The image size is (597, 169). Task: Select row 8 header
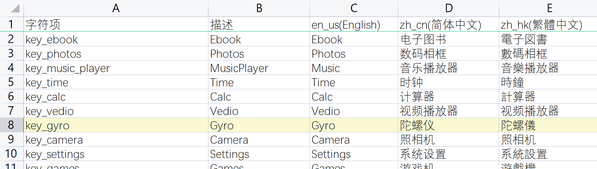[x=12, y=125]
